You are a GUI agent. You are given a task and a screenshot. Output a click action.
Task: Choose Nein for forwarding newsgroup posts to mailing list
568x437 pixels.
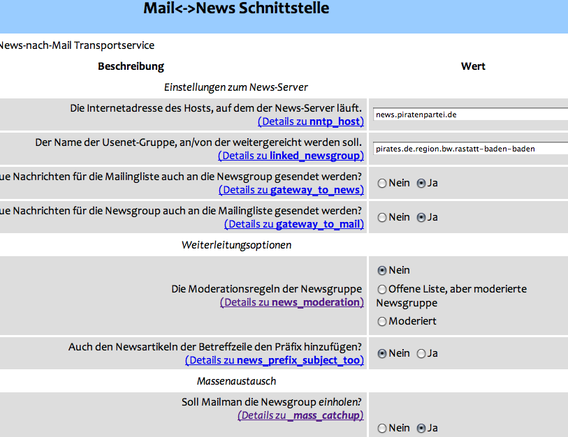pos(381,218)
